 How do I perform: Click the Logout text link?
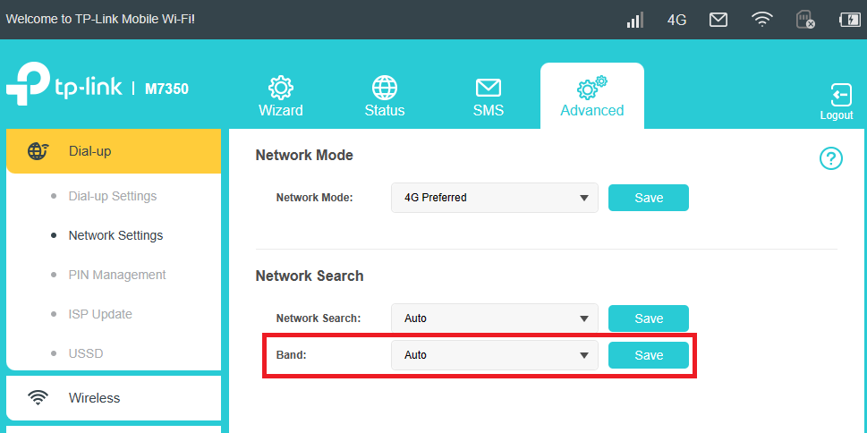[837, 115]
